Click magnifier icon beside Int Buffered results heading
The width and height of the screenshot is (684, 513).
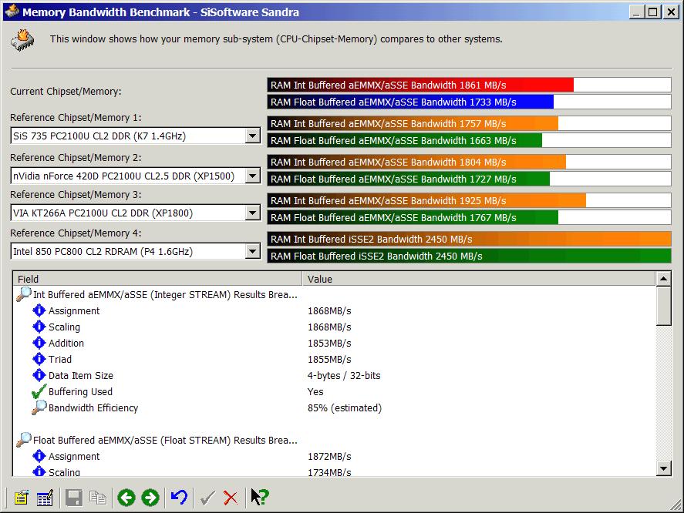tap(24, 294)
